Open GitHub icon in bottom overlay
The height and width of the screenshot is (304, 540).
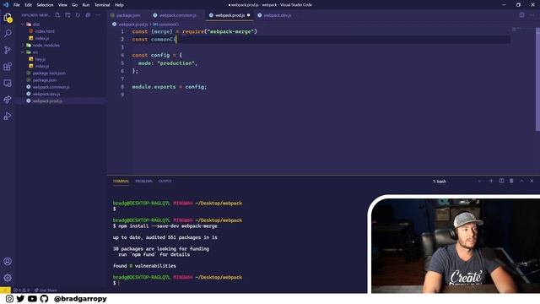pos(44,299)
